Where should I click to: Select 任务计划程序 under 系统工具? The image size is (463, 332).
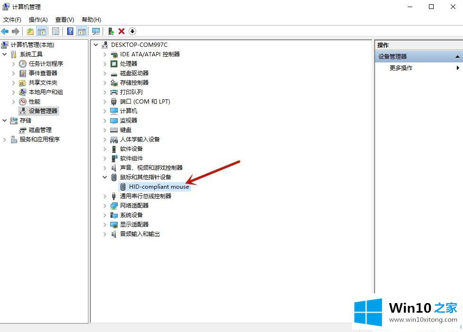[x=46, y=64]
